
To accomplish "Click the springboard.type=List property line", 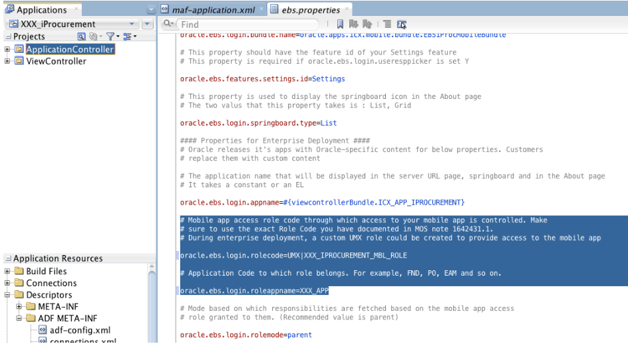I will pyautogui.click(x=258, y=123).
